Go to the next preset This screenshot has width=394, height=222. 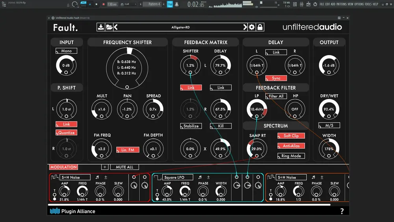pos(245,27)
